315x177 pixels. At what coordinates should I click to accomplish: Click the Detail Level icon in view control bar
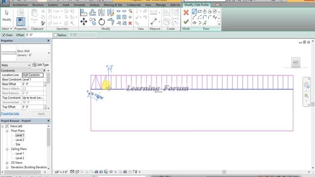click(72, 172)
